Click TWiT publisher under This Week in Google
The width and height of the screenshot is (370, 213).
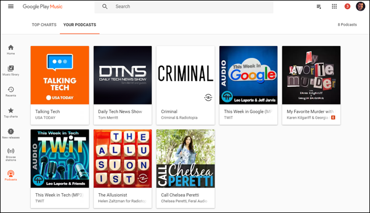[x=228, y=118]
